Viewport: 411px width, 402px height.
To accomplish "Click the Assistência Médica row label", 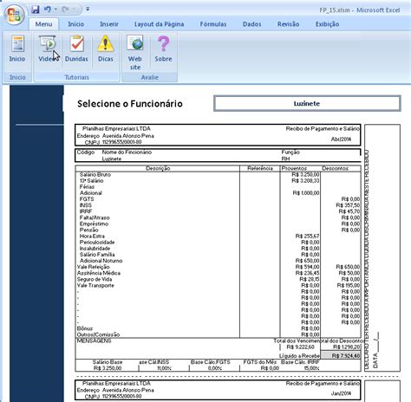I will tap(99, 273).
